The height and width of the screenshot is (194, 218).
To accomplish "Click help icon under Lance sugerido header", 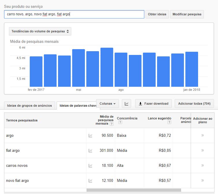I will [x=169, y=122].
